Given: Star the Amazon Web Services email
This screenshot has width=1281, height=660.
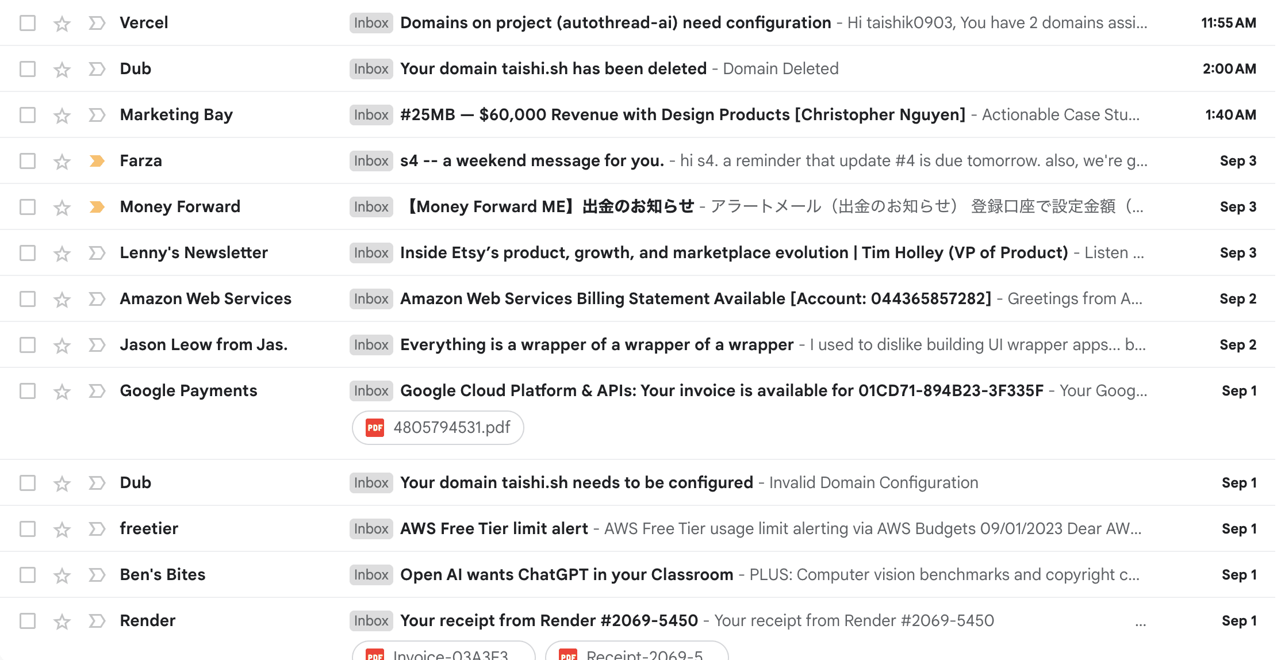Looking at the screenshot, I should point(62,300).
